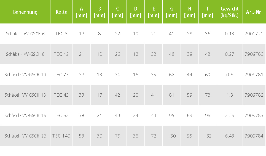Viewport: 266px width, 156px height.
Task: Select article number 7909782
Action: tap(254, 95)
